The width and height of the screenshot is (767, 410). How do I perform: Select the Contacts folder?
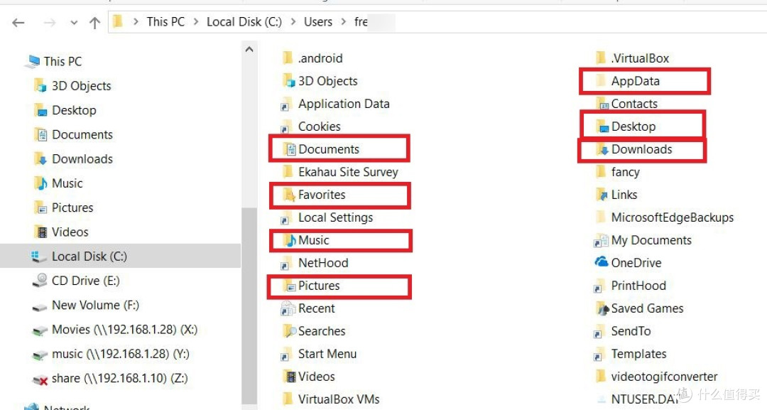coord(626,104)
